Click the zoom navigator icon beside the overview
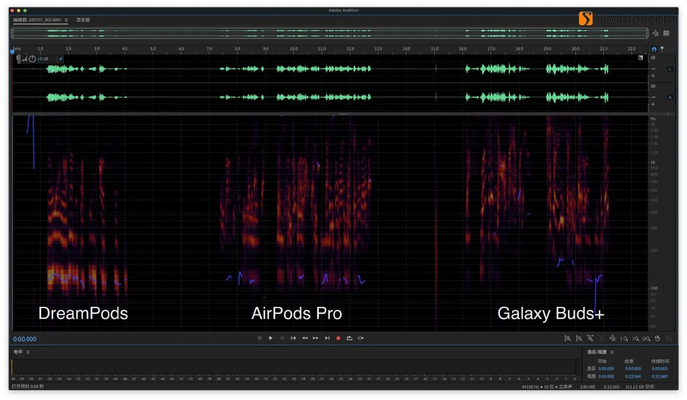Viewport: 687px width, 400px height. (x=656, y=34)
